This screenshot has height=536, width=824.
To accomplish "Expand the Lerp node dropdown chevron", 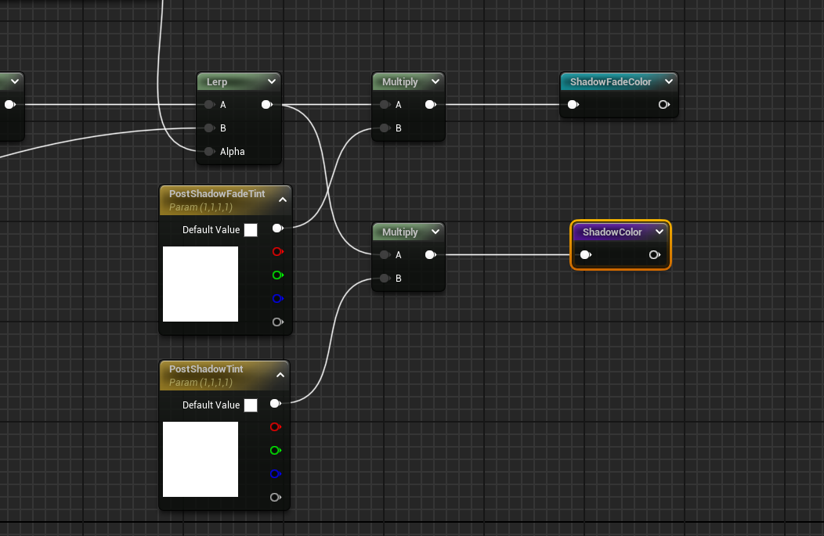I will point(271,82).
